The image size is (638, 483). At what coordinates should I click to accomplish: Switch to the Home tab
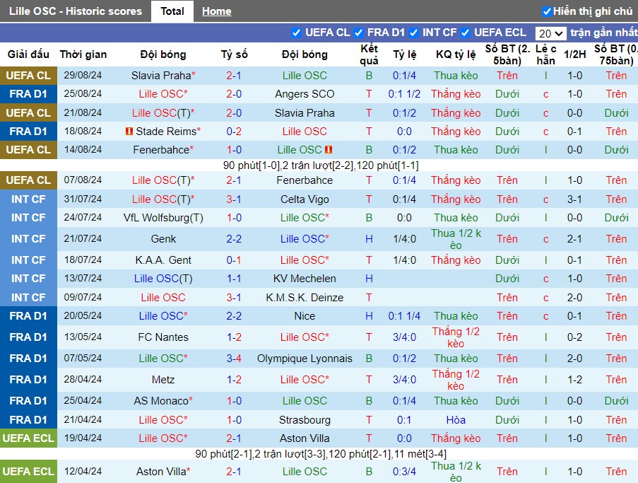point(216,11)
